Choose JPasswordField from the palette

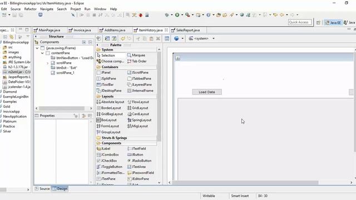141,173
